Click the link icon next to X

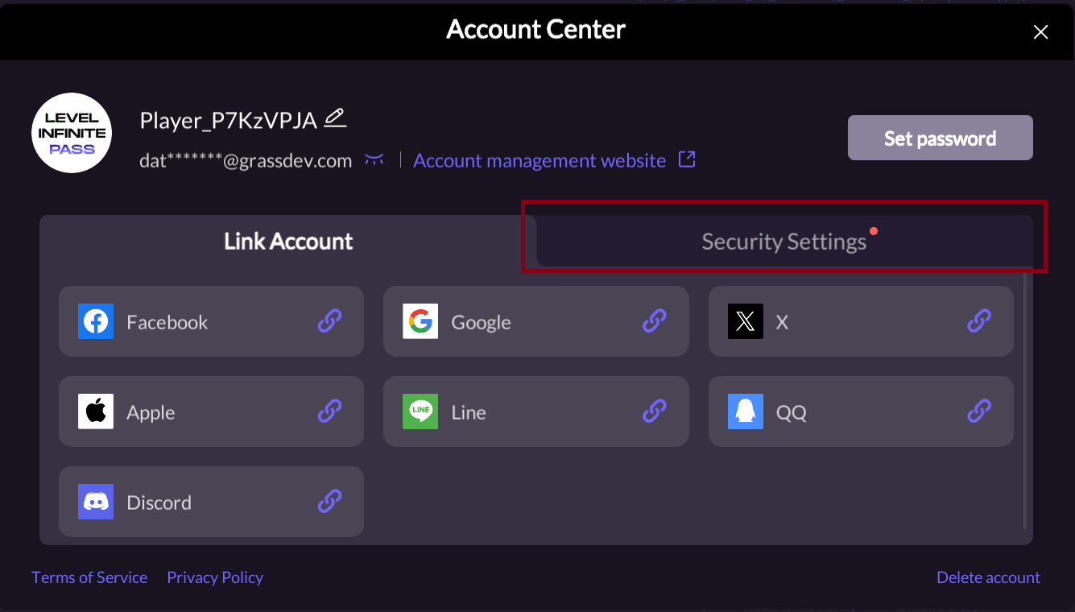[979, 321]
